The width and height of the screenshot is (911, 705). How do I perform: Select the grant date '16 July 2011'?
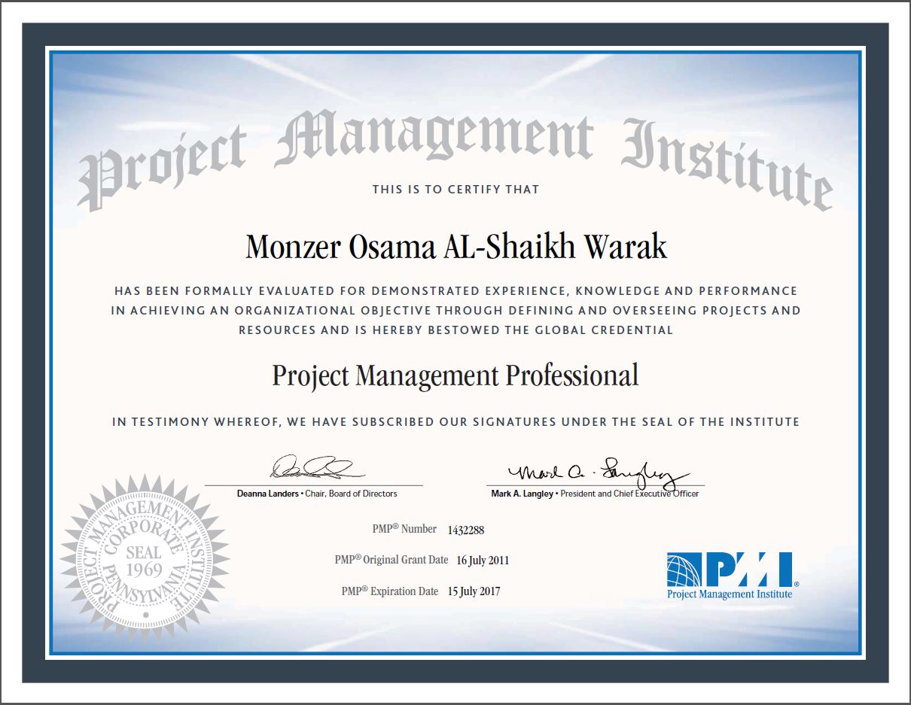pyautogui.click(x=483, y=561)
